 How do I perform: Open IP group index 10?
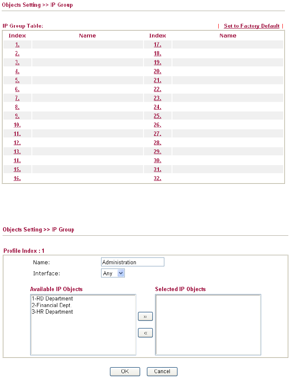[x=17, y=125]
